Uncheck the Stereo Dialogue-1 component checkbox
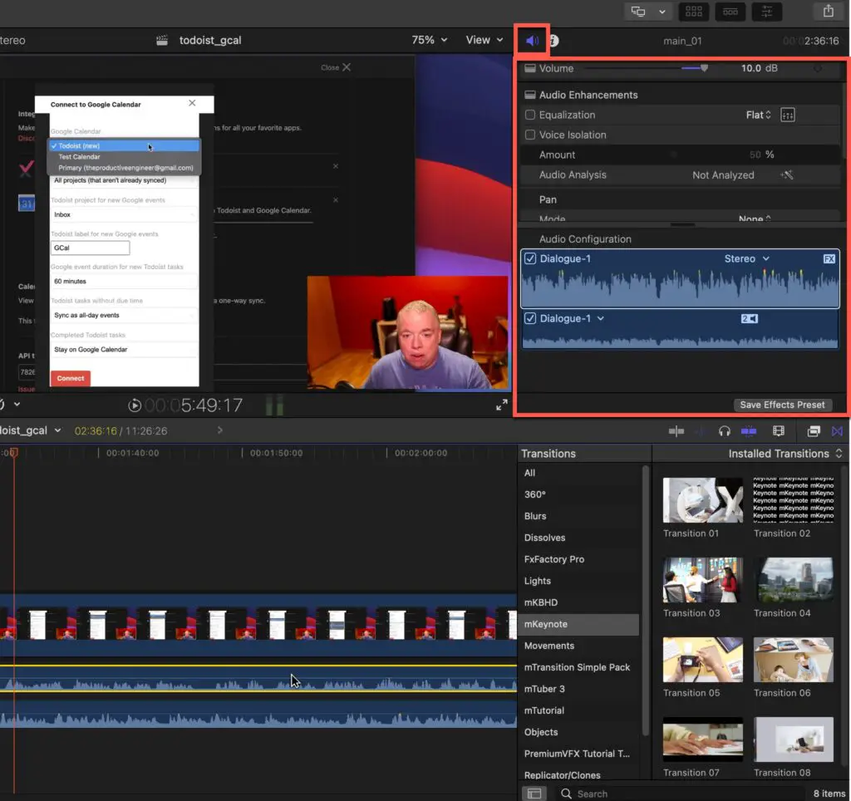Image resolution: width=851 pixels, height=801 pixels. pos(530,259)
